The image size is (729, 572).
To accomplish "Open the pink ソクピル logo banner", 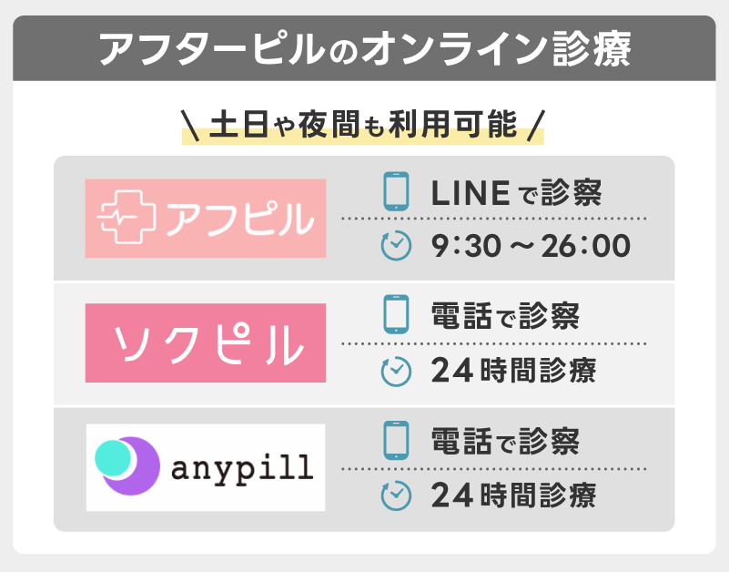I will click(x=205, y=342).
